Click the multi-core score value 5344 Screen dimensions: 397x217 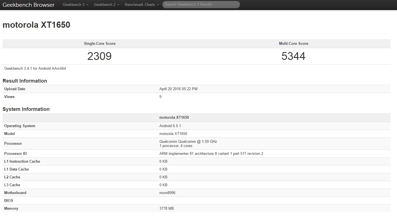(x=293, y=56)
